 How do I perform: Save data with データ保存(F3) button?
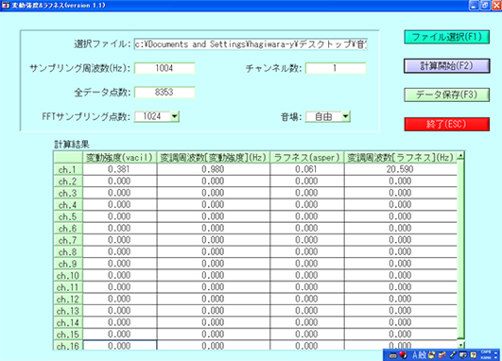447,95
